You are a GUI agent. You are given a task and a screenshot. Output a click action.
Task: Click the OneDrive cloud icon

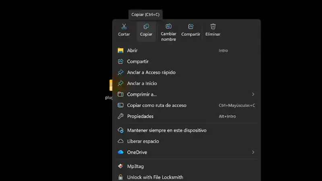click(120, 152)
